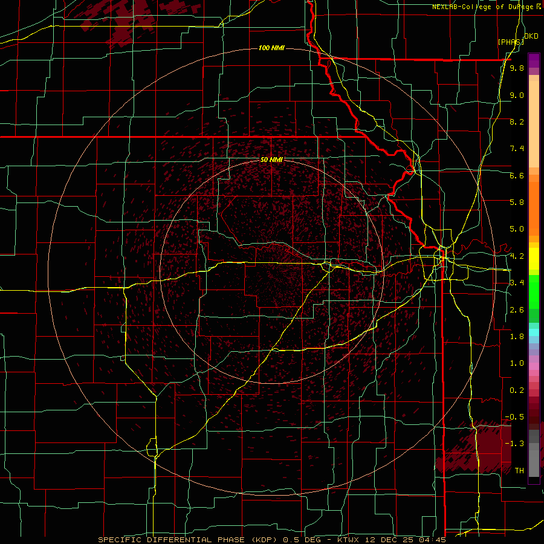Click the 6.6 scale value
This screenshot has height=544, width=544.
pyautogui.click(x=517, y=175)
